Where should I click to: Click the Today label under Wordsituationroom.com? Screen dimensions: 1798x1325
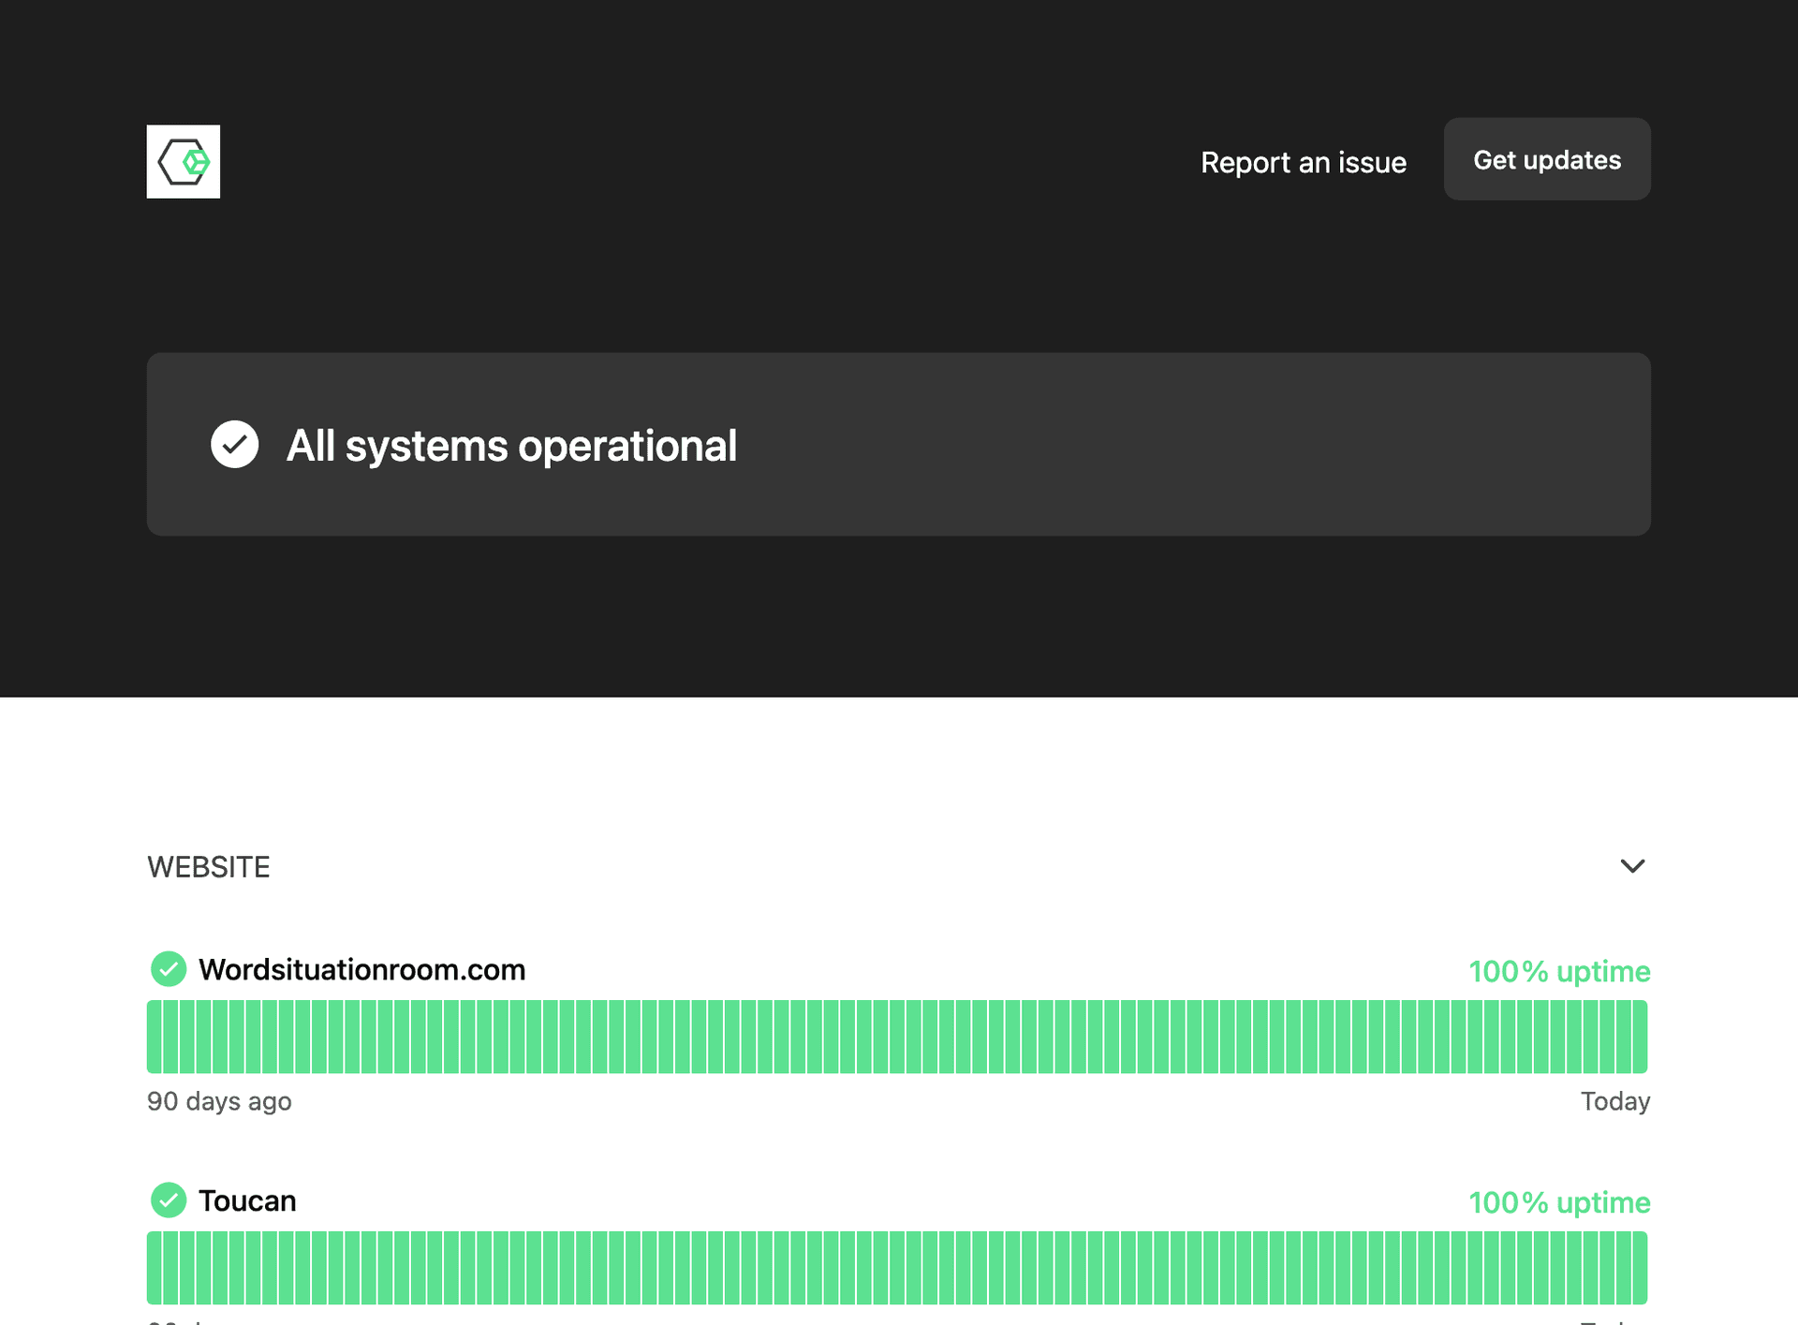coord(1615,1101)
